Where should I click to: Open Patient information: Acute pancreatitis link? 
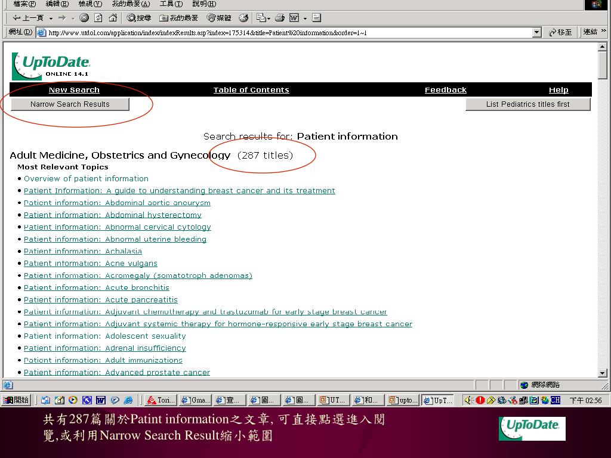pos(101,300)
